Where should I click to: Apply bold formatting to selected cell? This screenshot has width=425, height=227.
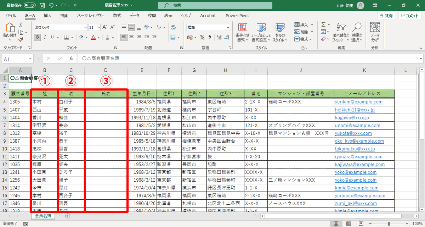click(x=37, y=37)
